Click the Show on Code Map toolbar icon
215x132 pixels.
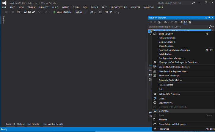tap(190, 22)
